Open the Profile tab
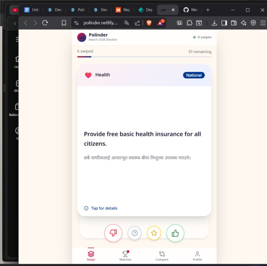This screenshot has width=267, height=266. pos(197,256)
